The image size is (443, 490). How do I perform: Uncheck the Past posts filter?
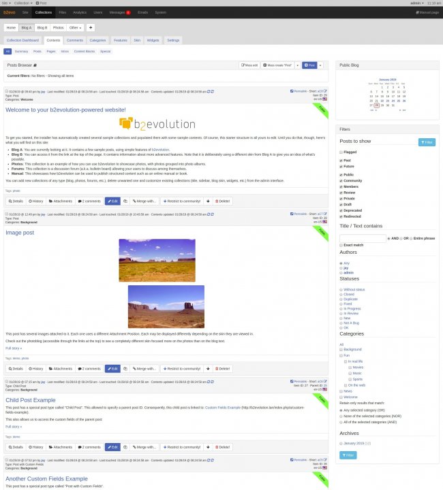click(x=341, y=161)
